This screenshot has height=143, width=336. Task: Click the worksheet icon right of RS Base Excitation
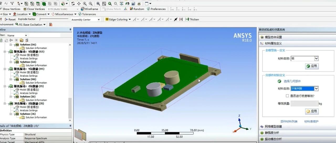[51, 24]
